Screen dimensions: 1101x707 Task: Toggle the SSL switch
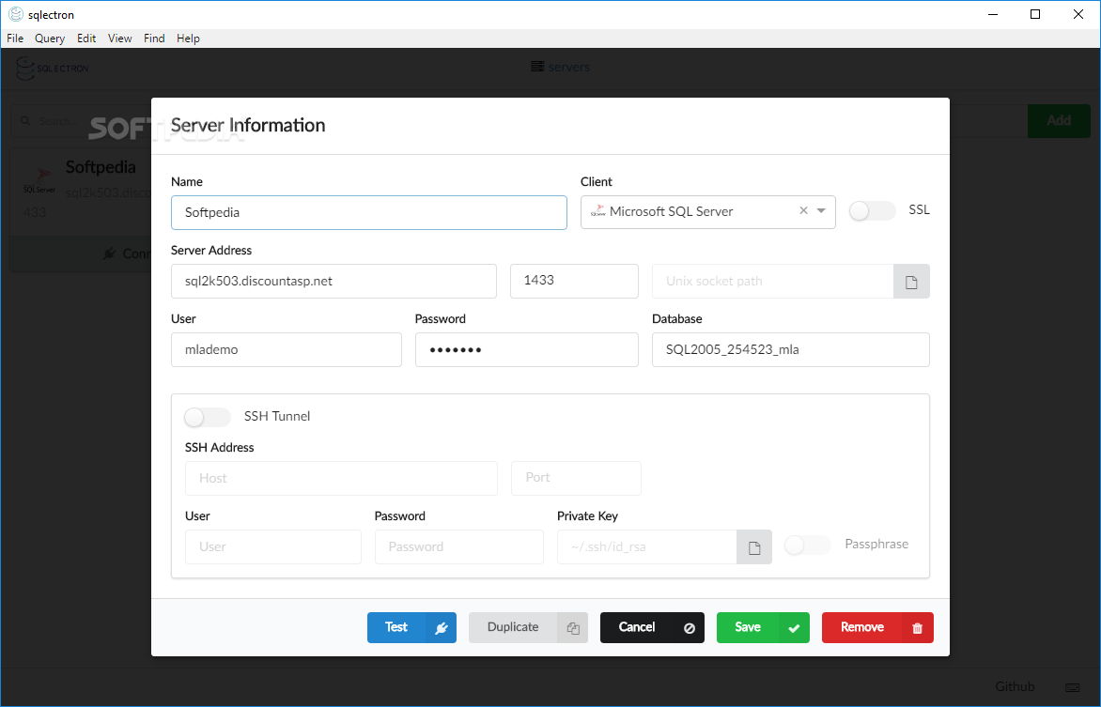click(872, 210)
